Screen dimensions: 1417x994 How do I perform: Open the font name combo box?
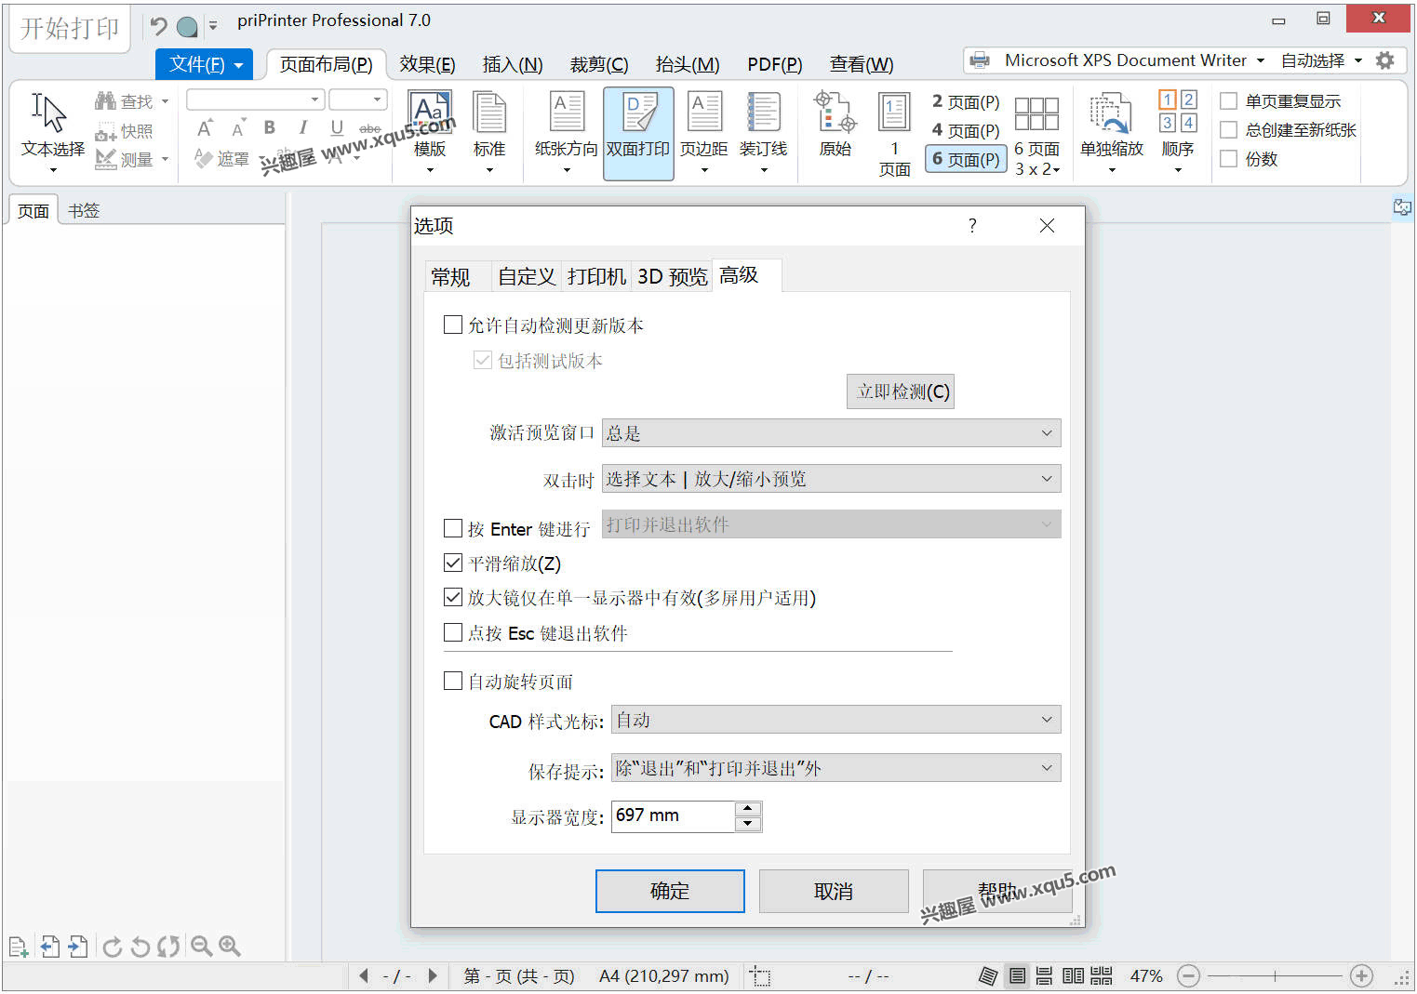(255, 99)
